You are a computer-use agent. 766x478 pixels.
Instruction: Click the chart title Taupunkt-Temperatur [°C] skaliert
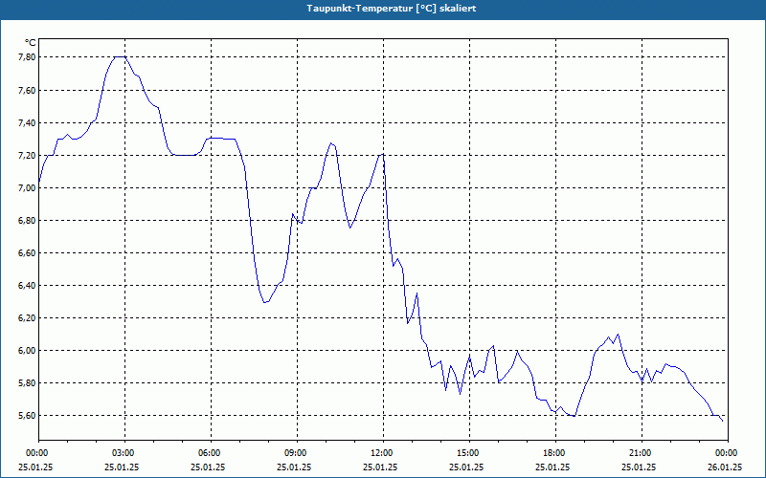[x=391, y=9]
